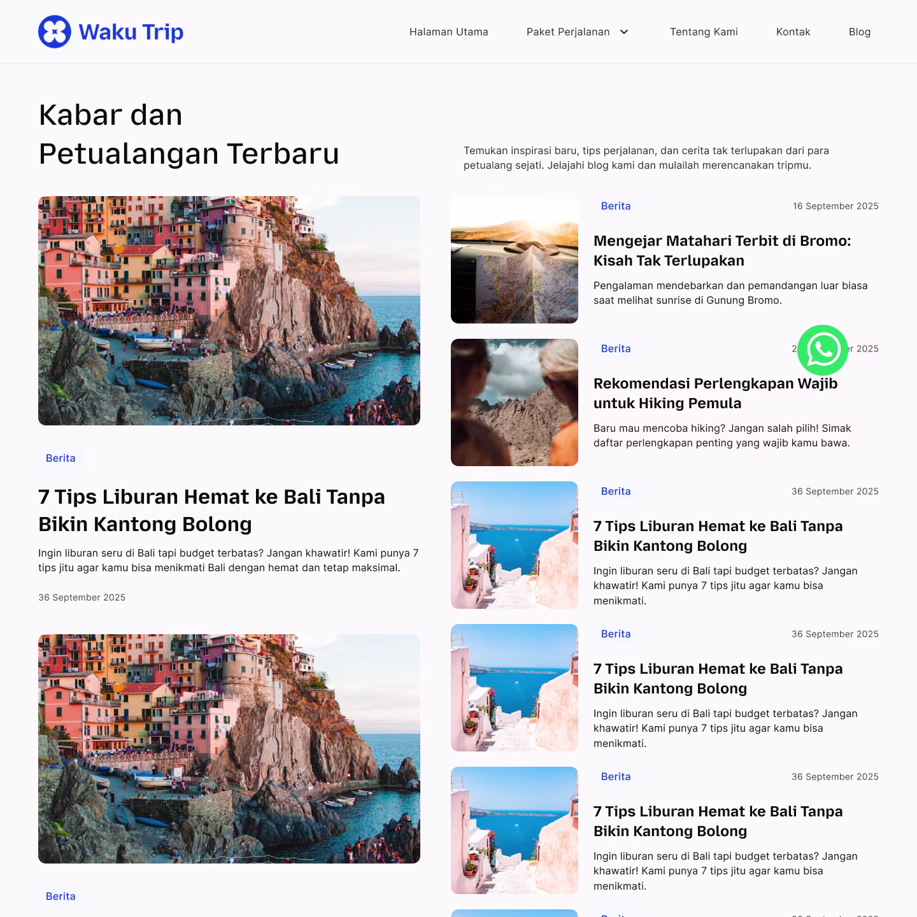The height and width of the screenshot is (917, 917).
Task: Open the first Santorini stairs thumbnail
Action: [x=515, y=545]
